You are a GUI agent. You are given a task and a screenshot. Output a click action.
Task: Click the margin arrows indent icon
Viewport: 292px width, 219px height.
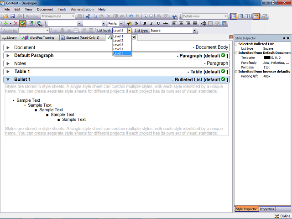pyautogui.click(x=203, y=23)
